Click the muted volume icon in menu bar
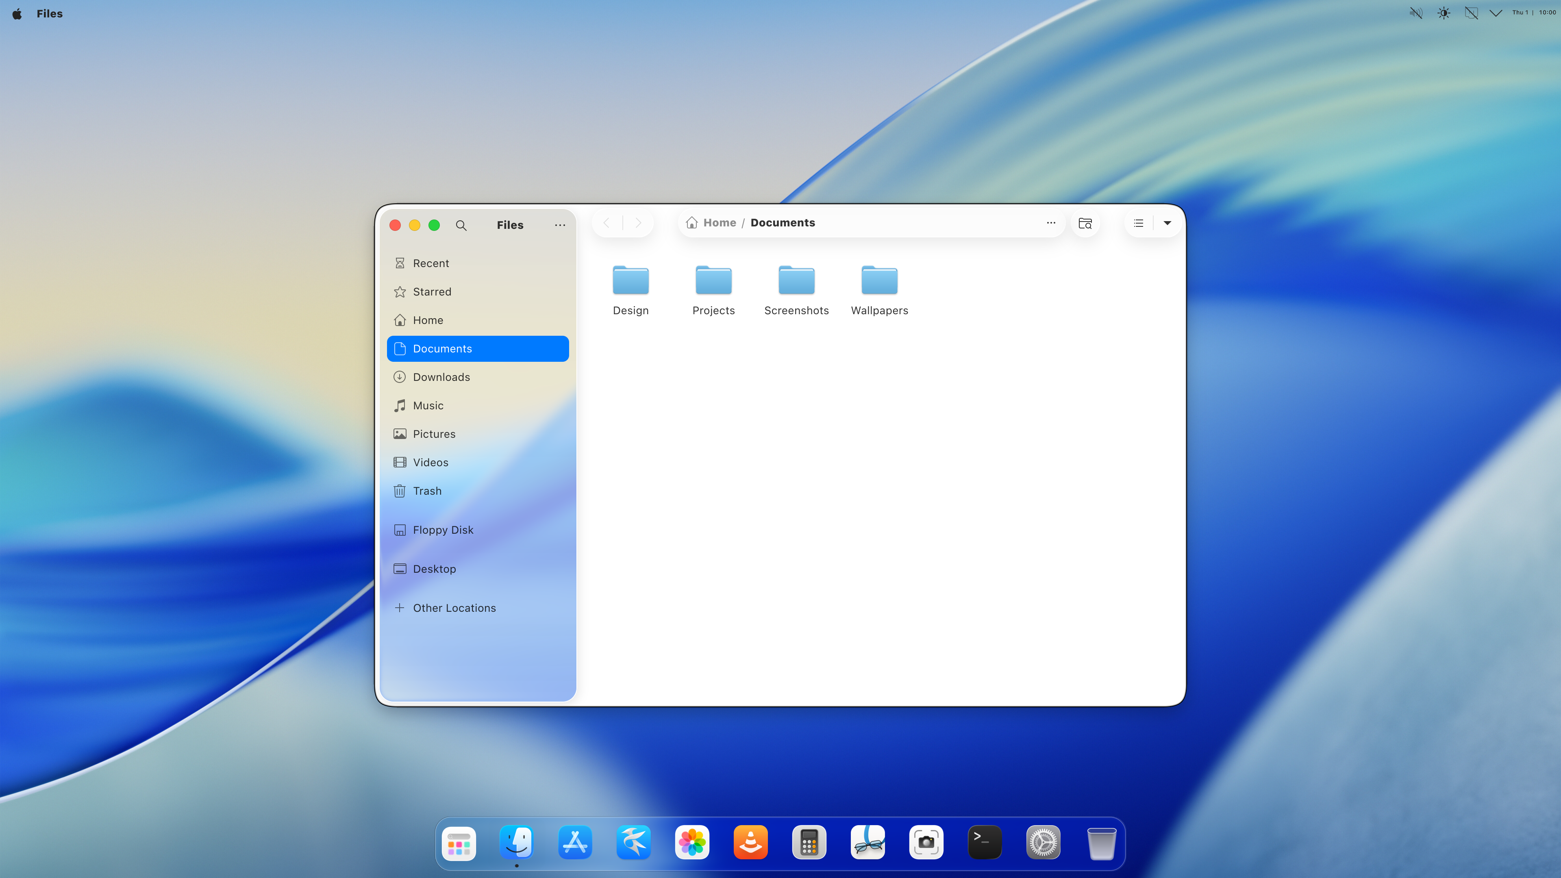 pyautogui.click(x=1415, y=13)
